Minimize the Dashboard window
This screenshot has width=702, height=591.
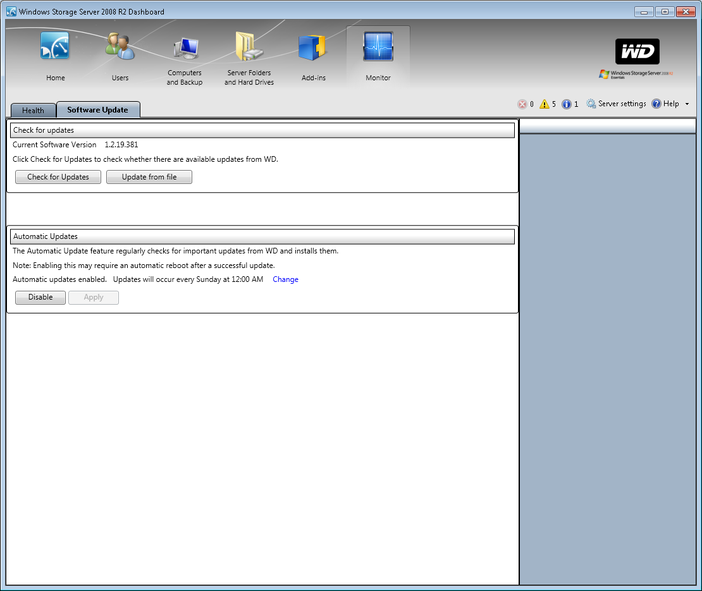pos(644,12)
